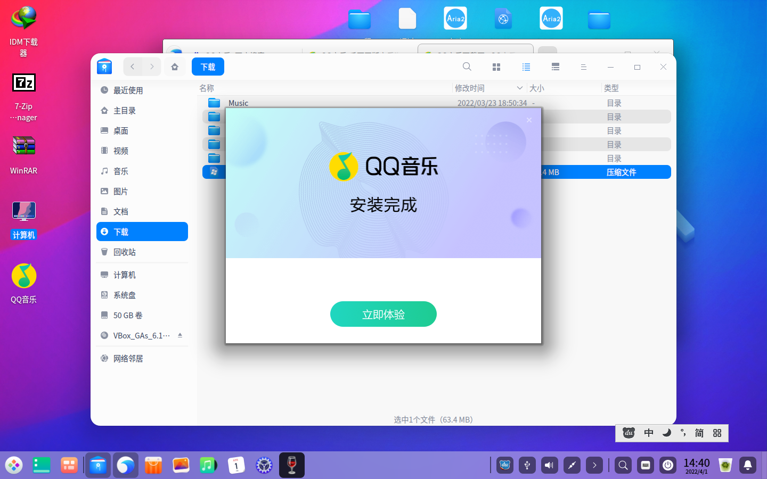Screen dimensions: 767x479
Task: Switch to icon grid view
Action: [496, 67]
